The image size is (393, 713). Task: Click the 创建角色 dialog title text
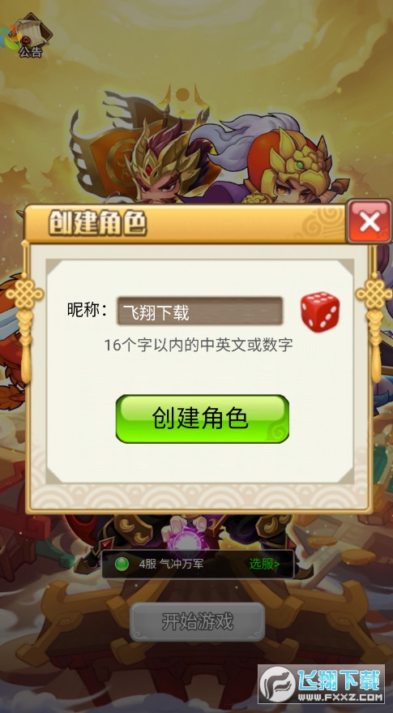click(x=97, y=223)
